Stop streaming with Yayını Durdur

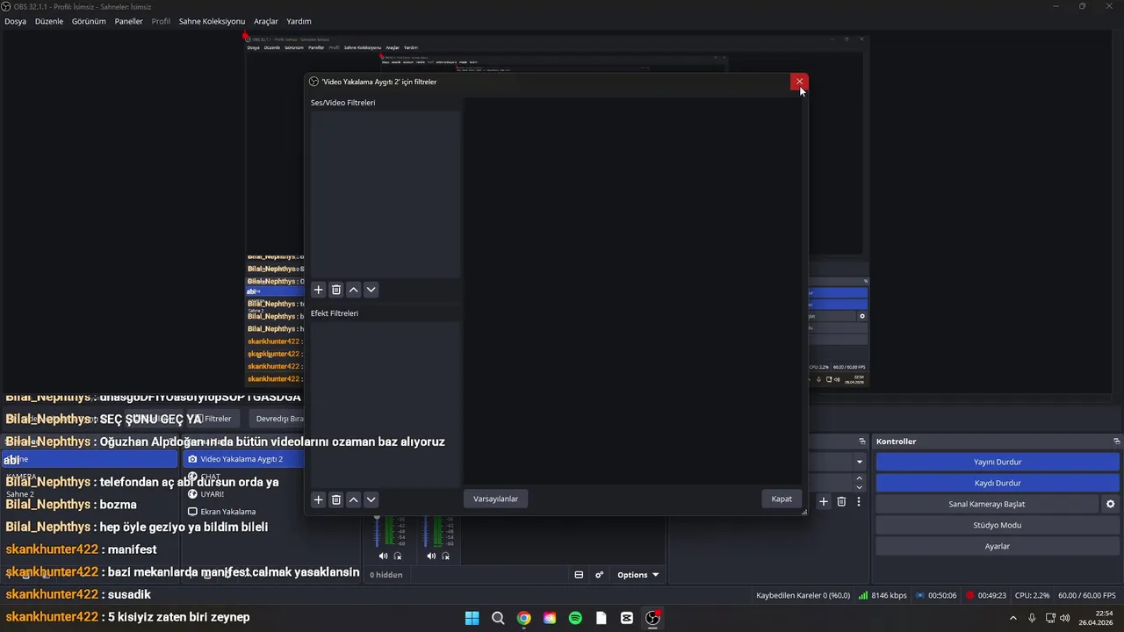998,462
